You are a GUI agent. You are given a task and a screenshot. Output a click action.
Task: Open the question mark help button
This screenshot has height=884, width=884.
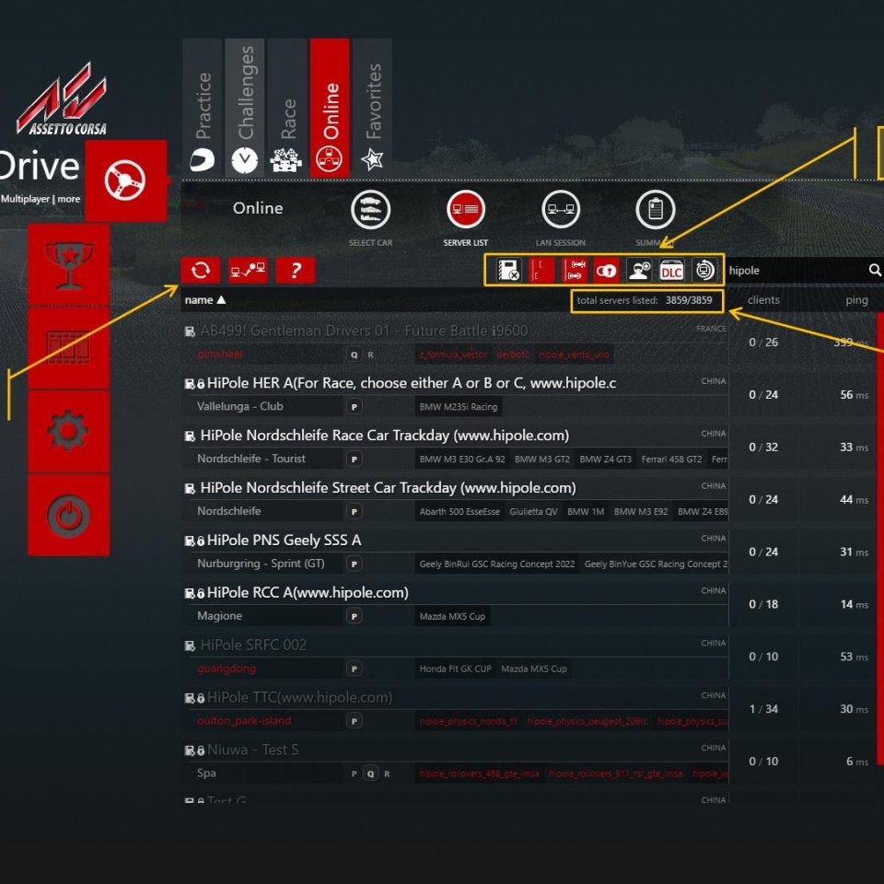tap(296, 270)
